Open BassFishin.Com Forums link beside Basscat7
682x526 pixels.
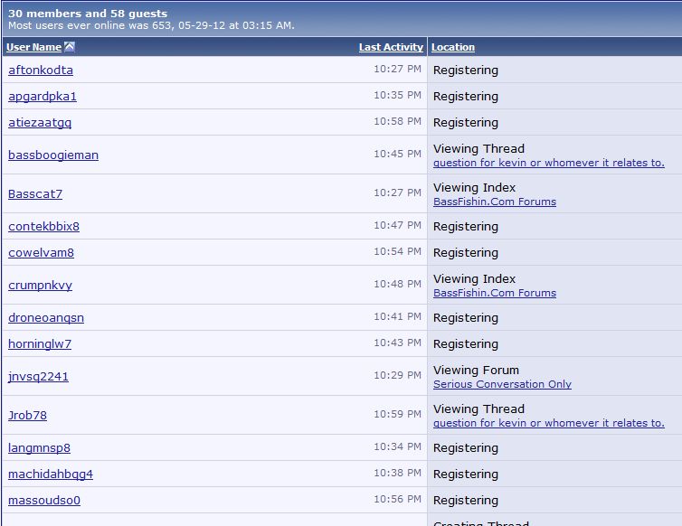(495, 202)
